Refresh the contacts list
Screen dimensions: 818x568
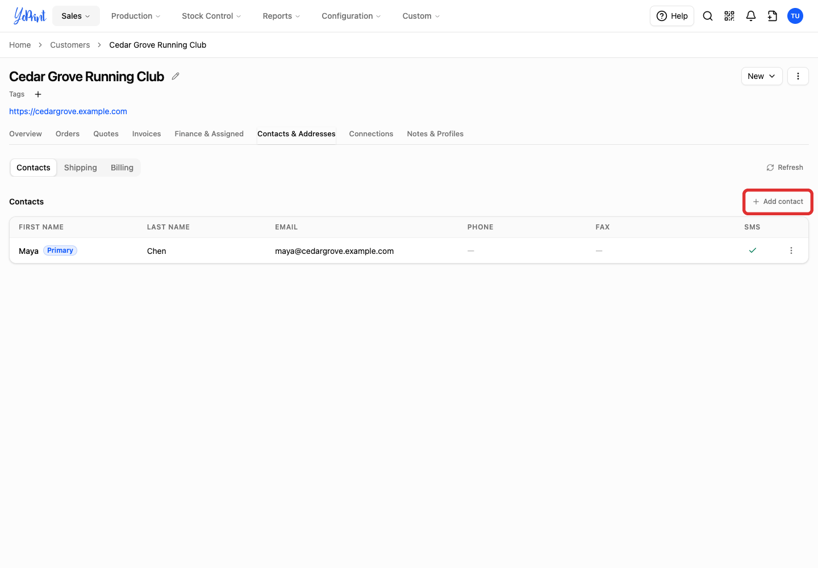pos(784,168)
